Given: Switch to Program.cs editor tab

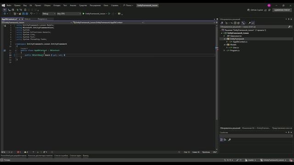Looking at the screenshot, I should [x=42, y=19].
